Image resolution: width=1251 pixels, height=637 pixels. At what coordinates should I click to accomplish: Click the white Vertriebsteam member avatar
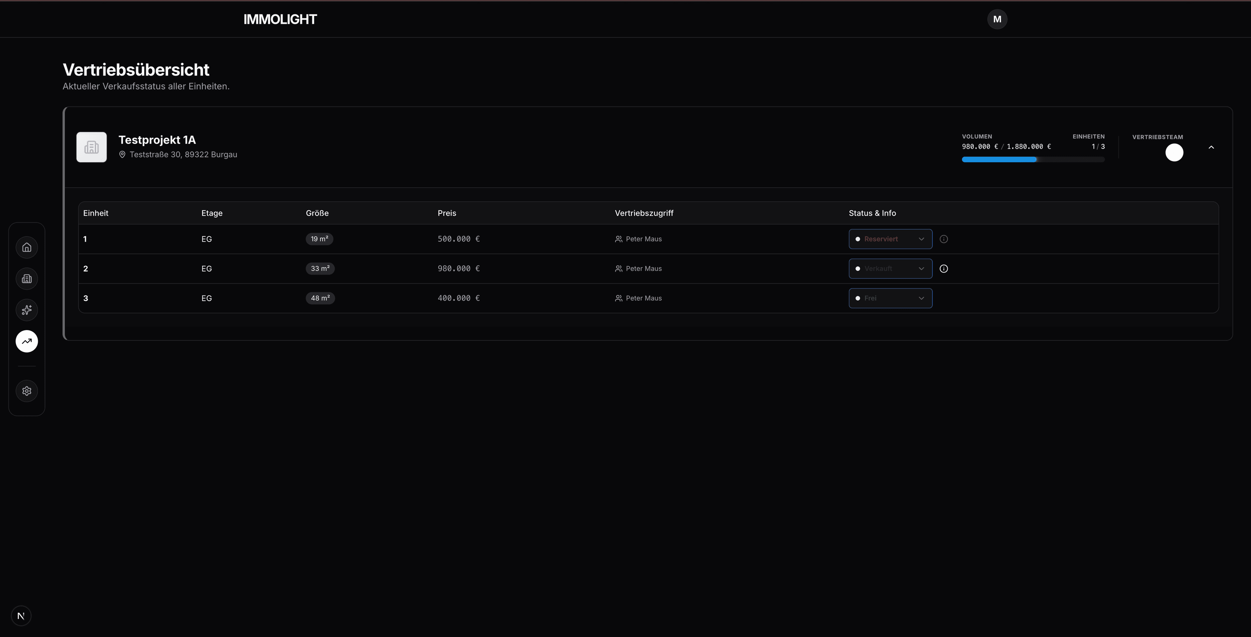pos(1174,152)
